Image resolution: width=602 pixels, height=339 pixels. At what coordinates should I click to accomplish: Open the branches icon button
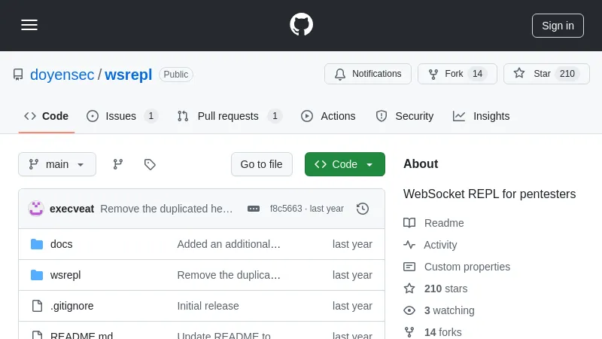click(x=118, y=164)
